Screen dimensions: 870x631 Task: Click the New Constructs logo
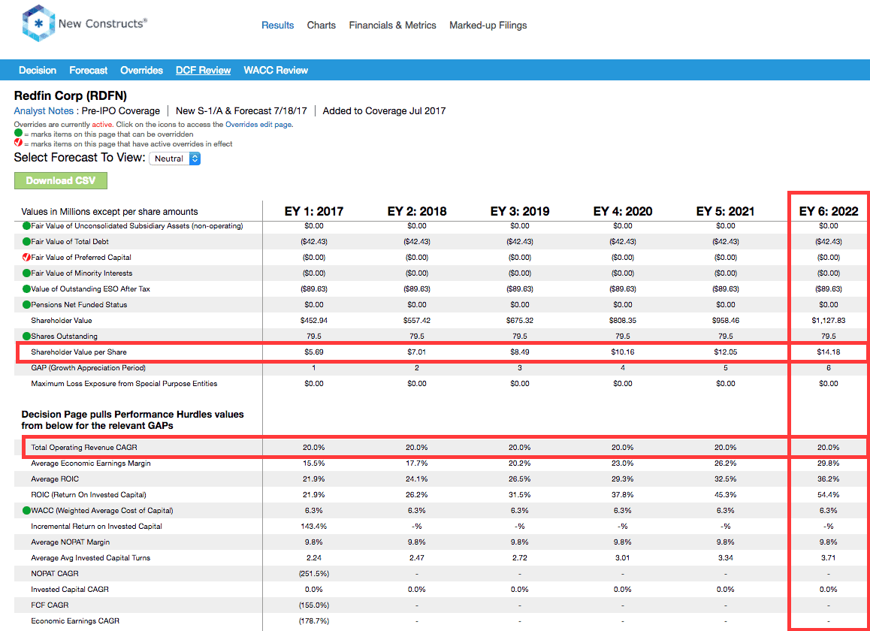84,23
